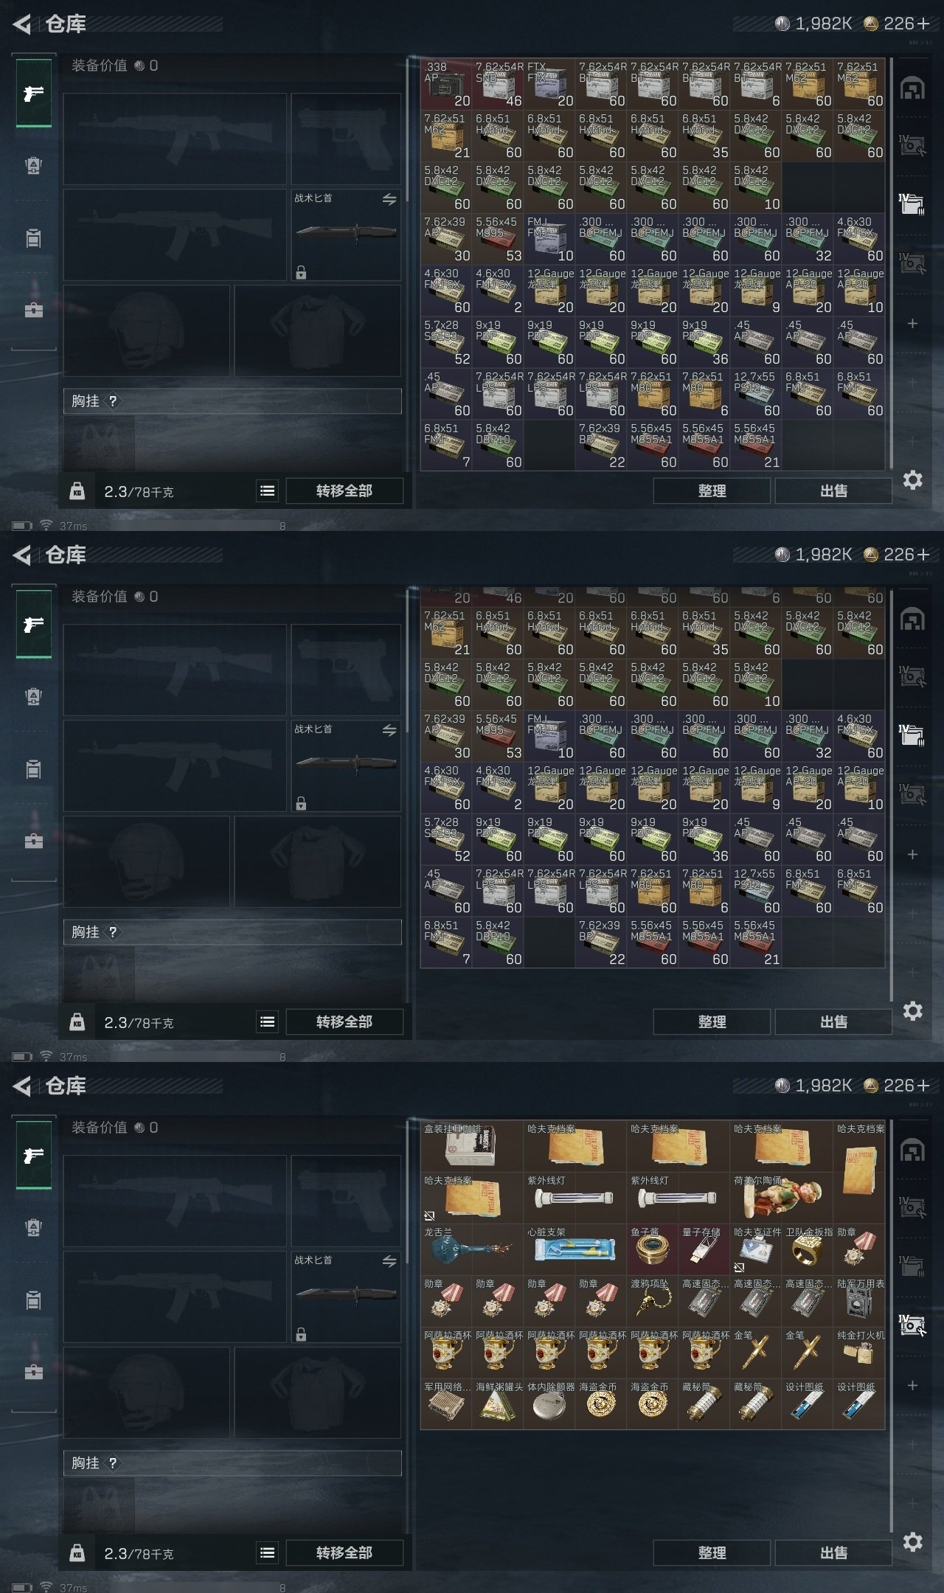Click the 荷美尔陶俑 figurine item
This screenshot has height=1593, width=944.
tap(782, 1198)
